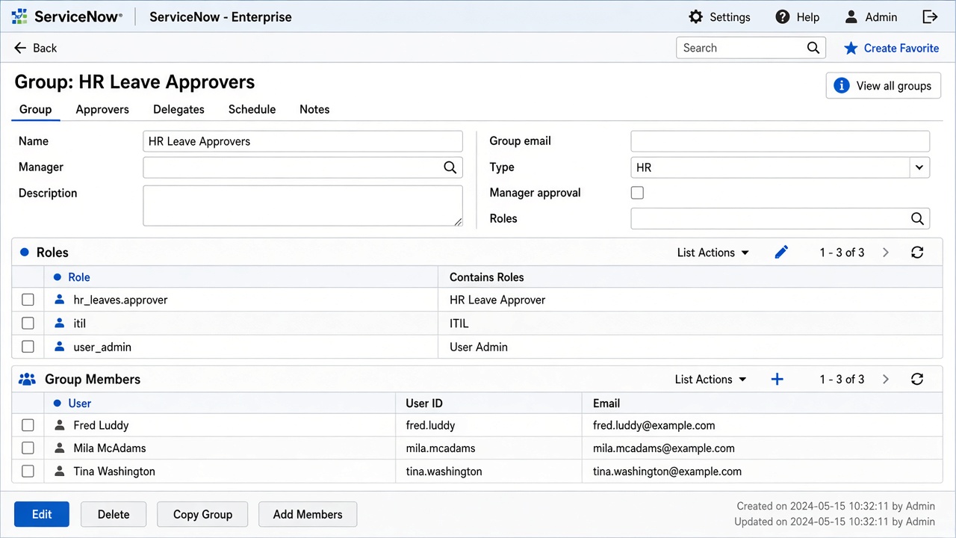Image resolution: width=956 pixels, height=538 pixels.
Task: Sort by the User column header
Action: (79, 403)
